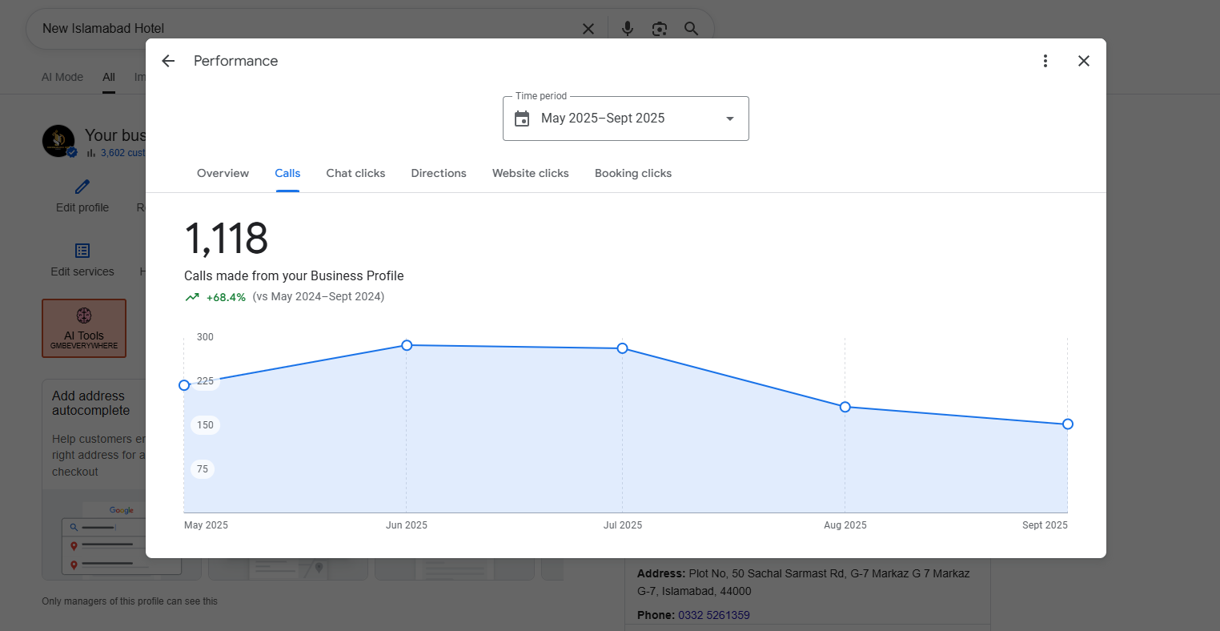Open the Directions tab

439,173
